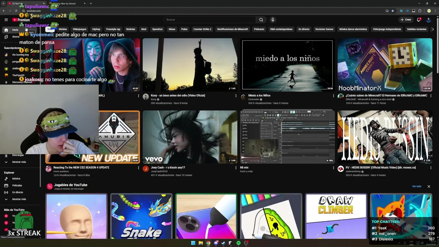Open options for Mi mix

pos(333,168)
